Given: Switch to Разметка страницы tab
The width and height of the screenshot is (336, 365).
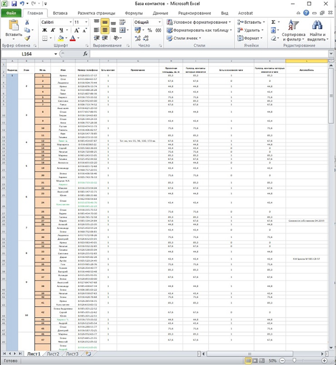Looking at the screenshot, I should tap(96, 13).
